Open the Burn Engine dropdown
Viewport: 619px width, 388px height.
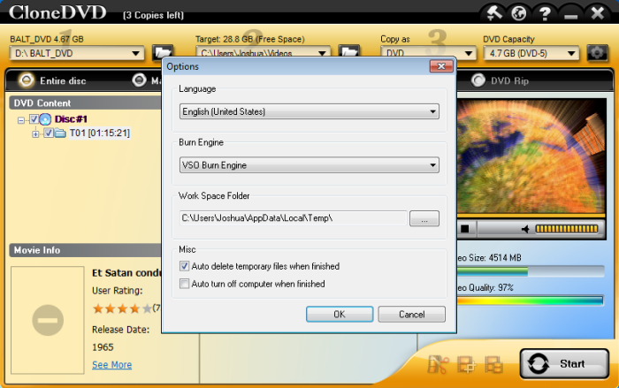point(309,165)
